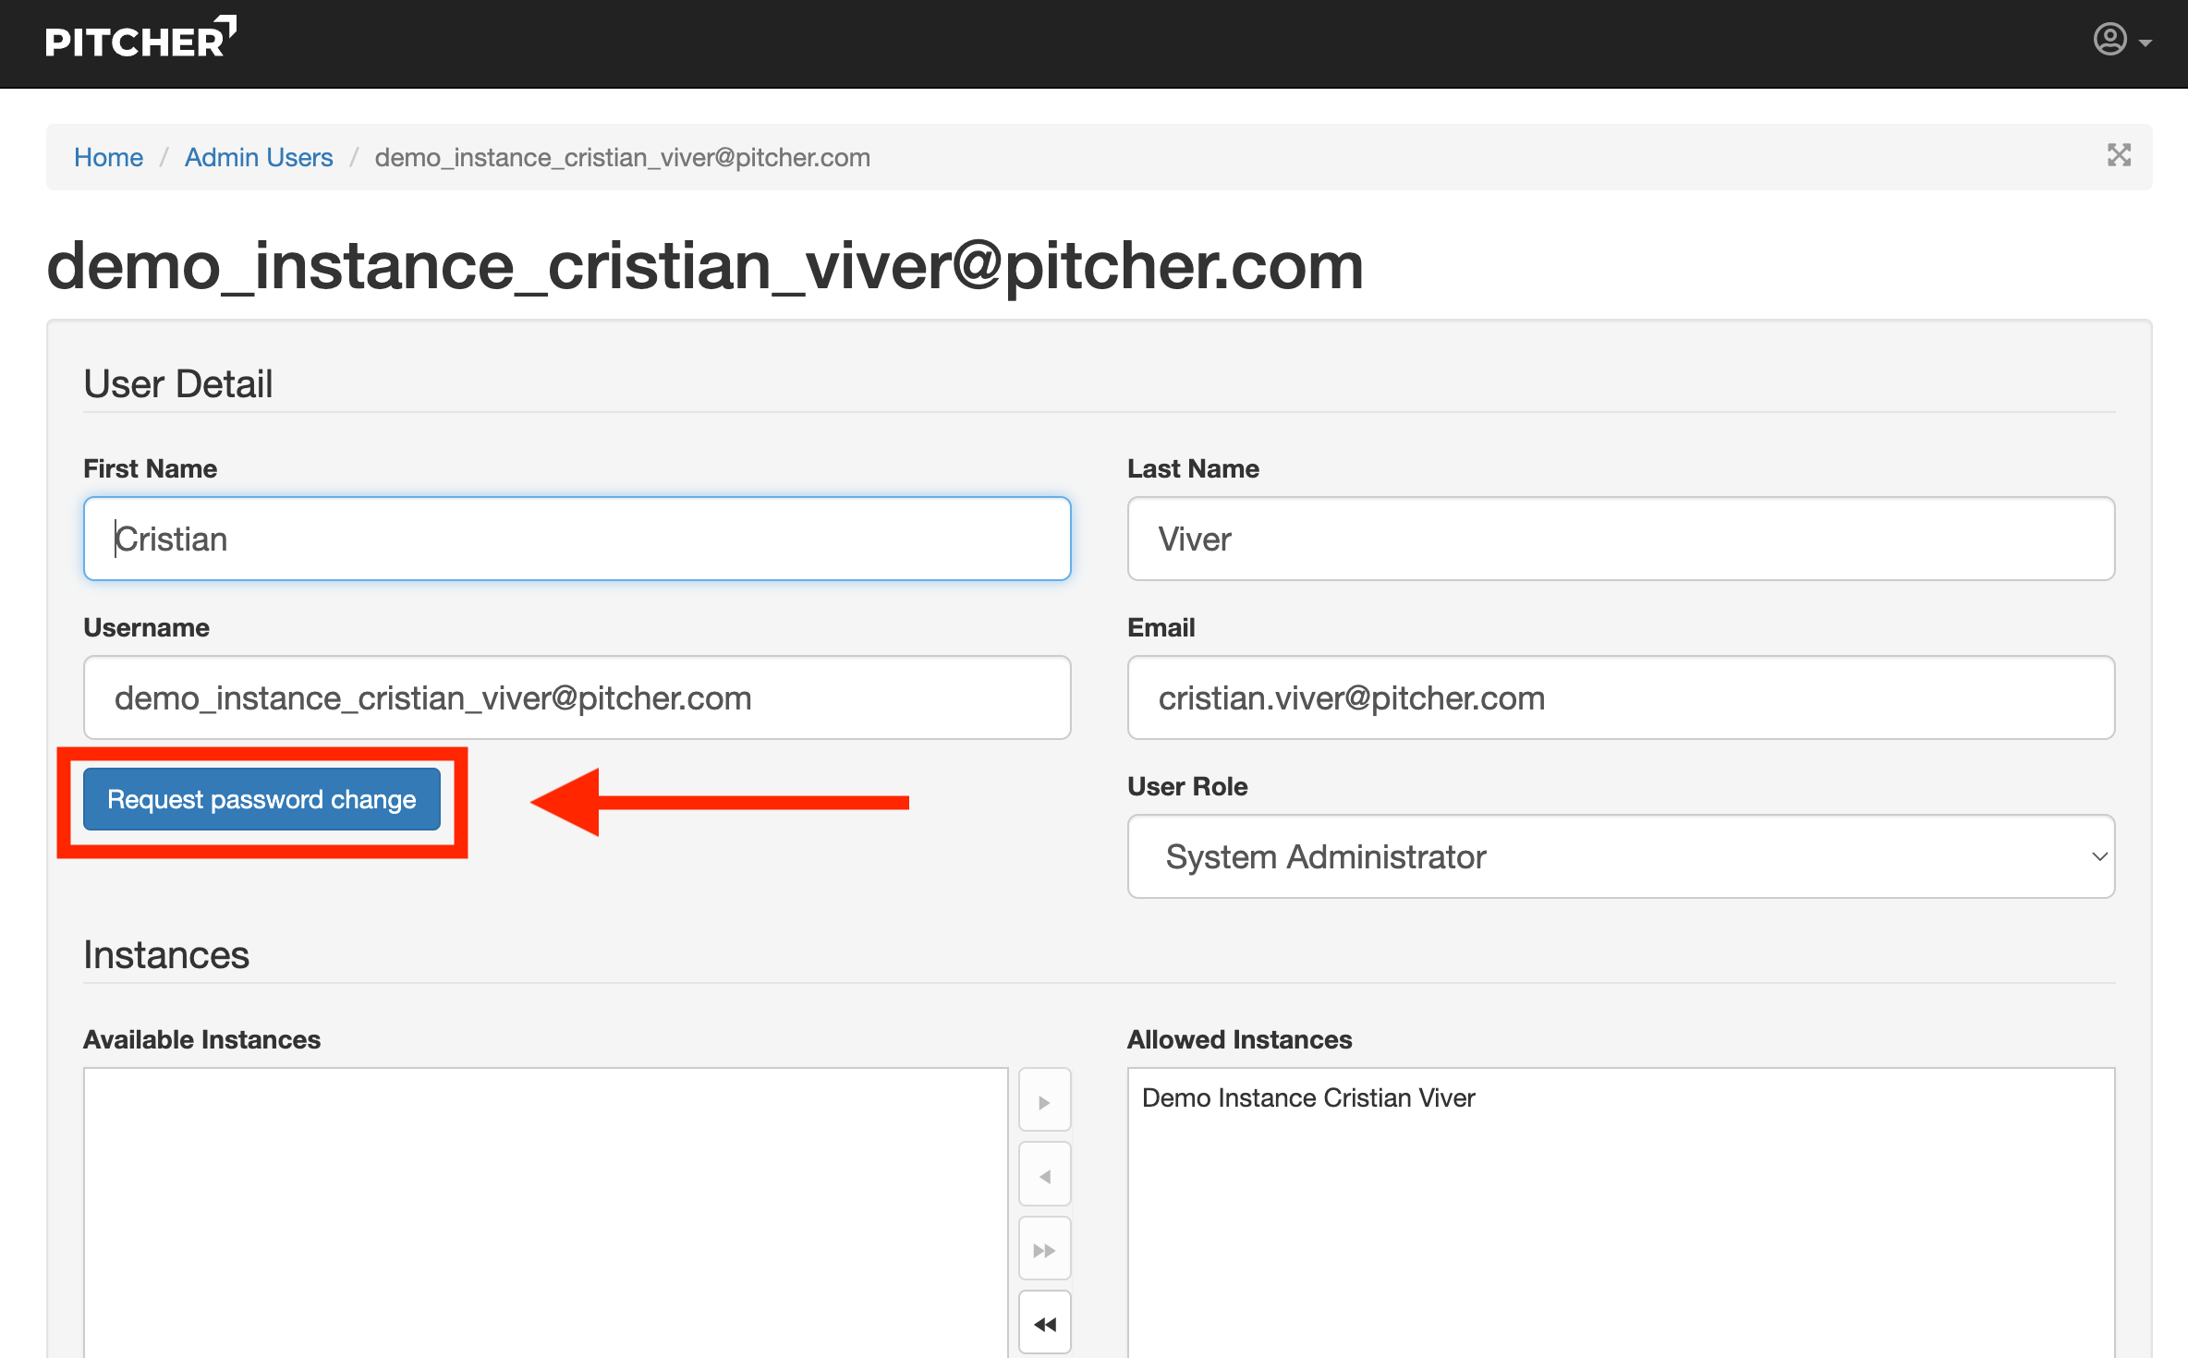Image resolution: width=2188 pixels, height=1358 pixels.
Task: Select Demo Instance Cristian Viver entry
Action: 1307,1097
